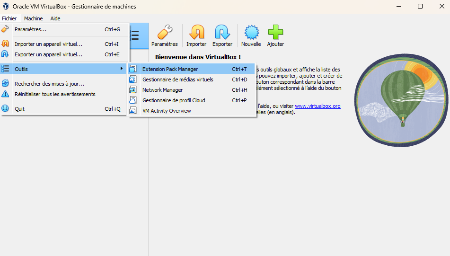Select Network Manager in submenu
450x256 pixels.
(162, 90)
